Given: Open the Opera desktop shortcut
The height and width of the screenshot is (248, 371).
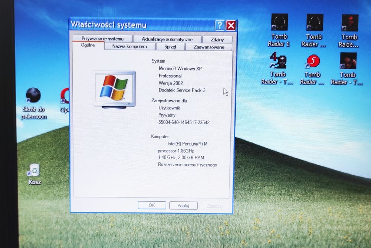Looking at the screenshot, I should 64,100.
